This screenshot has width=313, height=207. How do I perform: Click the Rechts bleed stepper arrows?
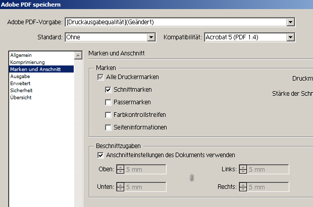tap(243, 187)
